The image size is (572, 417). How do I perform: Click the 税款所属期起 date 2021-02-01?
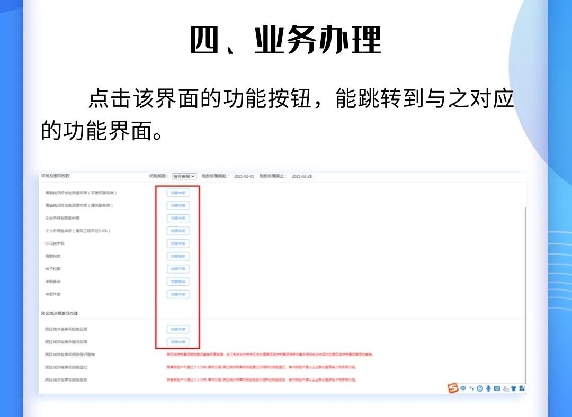tap(244, 176)
